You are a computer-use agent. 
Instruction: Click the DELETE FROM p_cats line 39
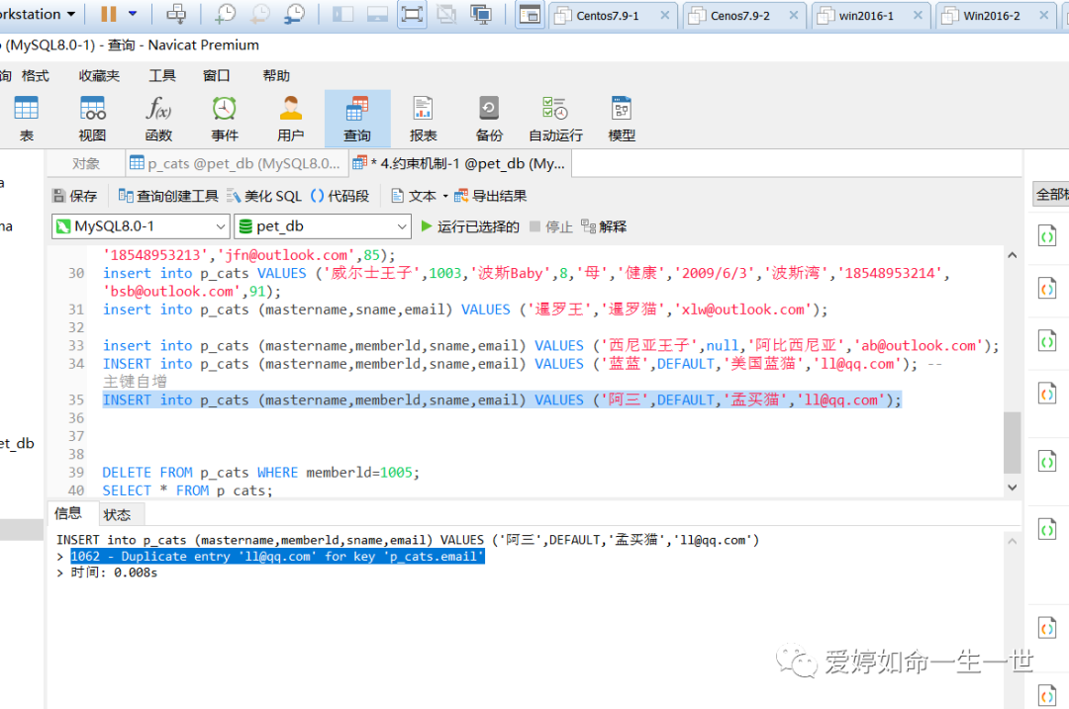(261, 472)
